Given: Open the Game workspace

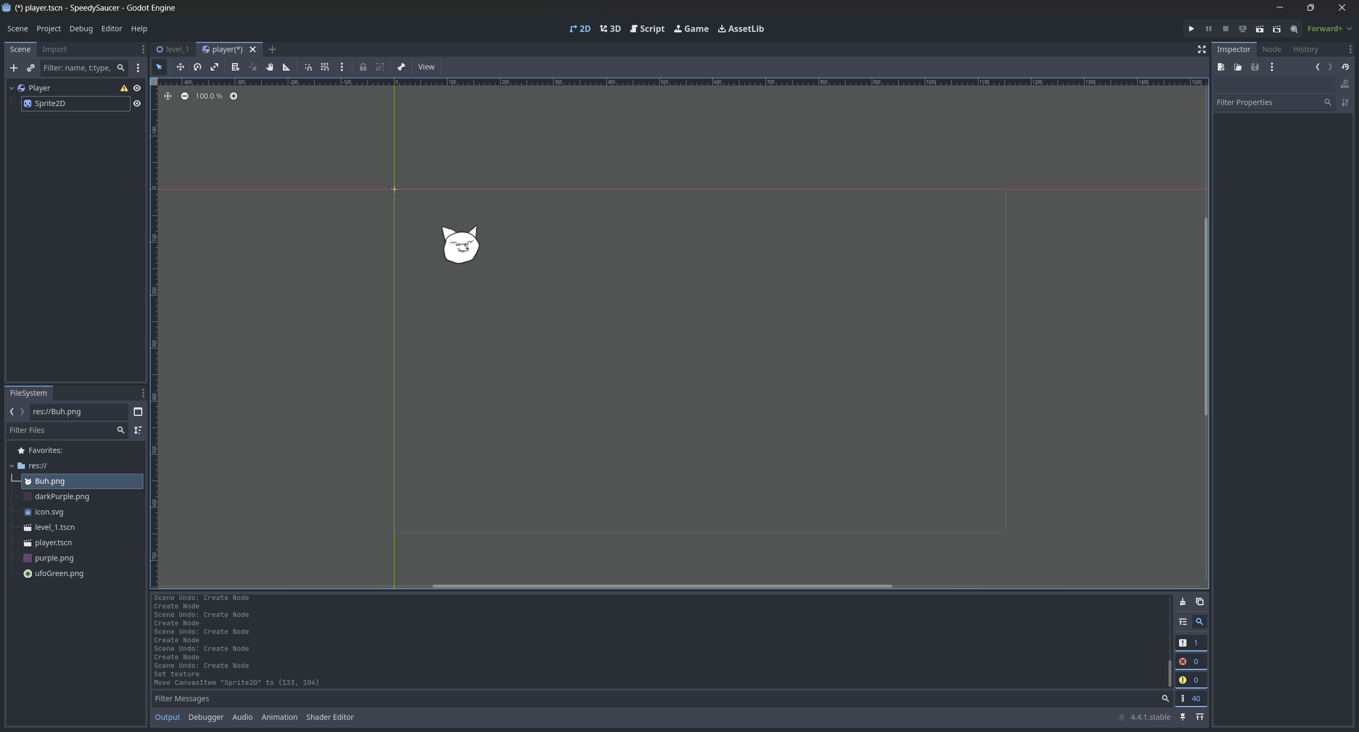Looking at the screenshot, I should (691, 29).
